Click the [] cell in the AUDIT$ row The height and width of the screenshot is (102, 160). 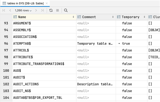click(154, 77)
